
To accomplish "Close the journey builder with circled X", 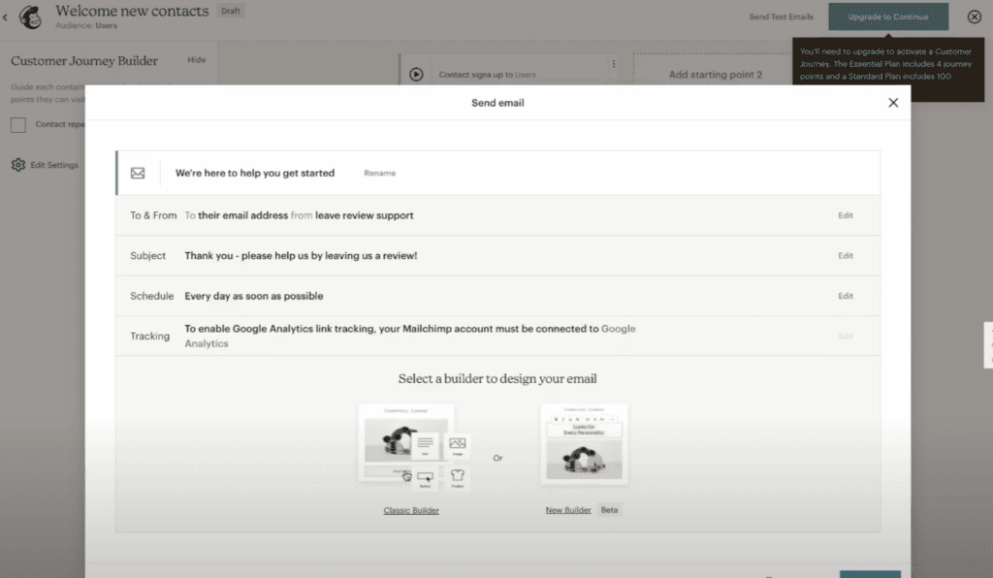I will tap(974, 16).
